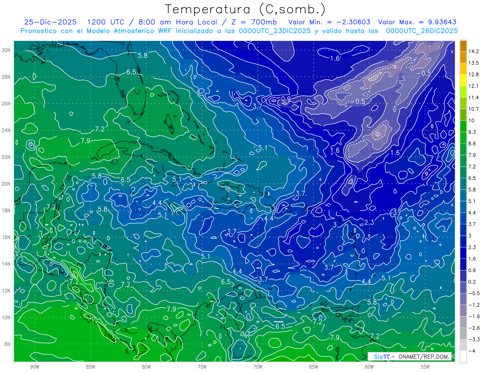The image size is (482, 372).
Task: Click the '26N' latitude axis label
Action: 6,104
